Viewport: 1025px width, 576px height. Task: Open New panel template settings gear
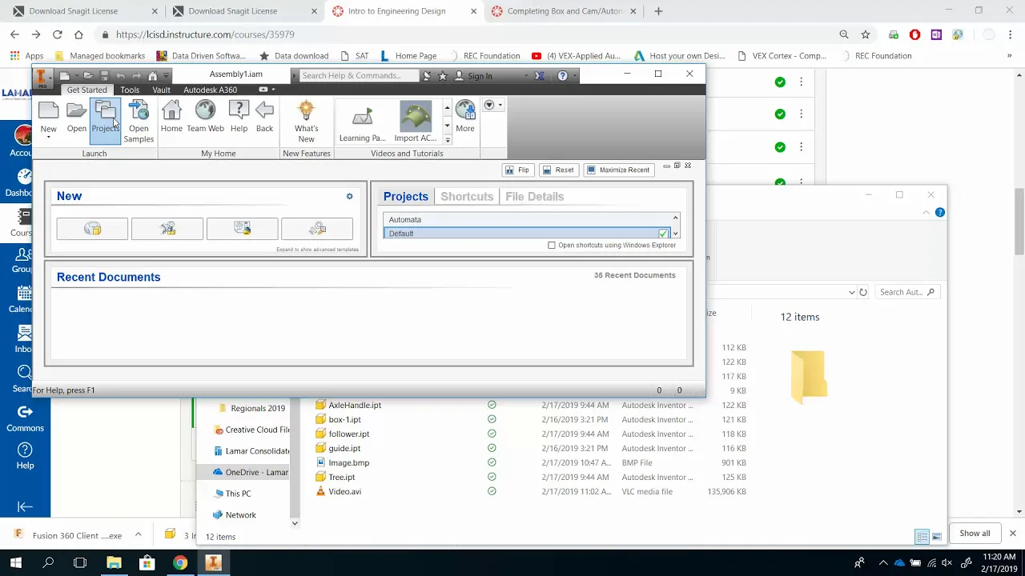[349, 196]
